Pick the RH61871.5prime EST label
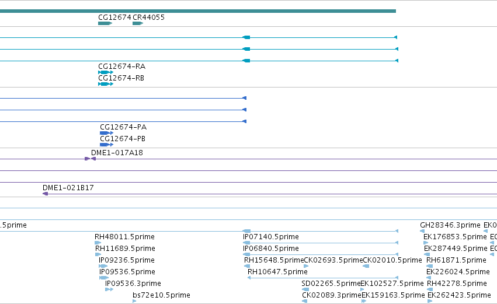Viewport: 497px width, 304px height. tap(456, 260)
